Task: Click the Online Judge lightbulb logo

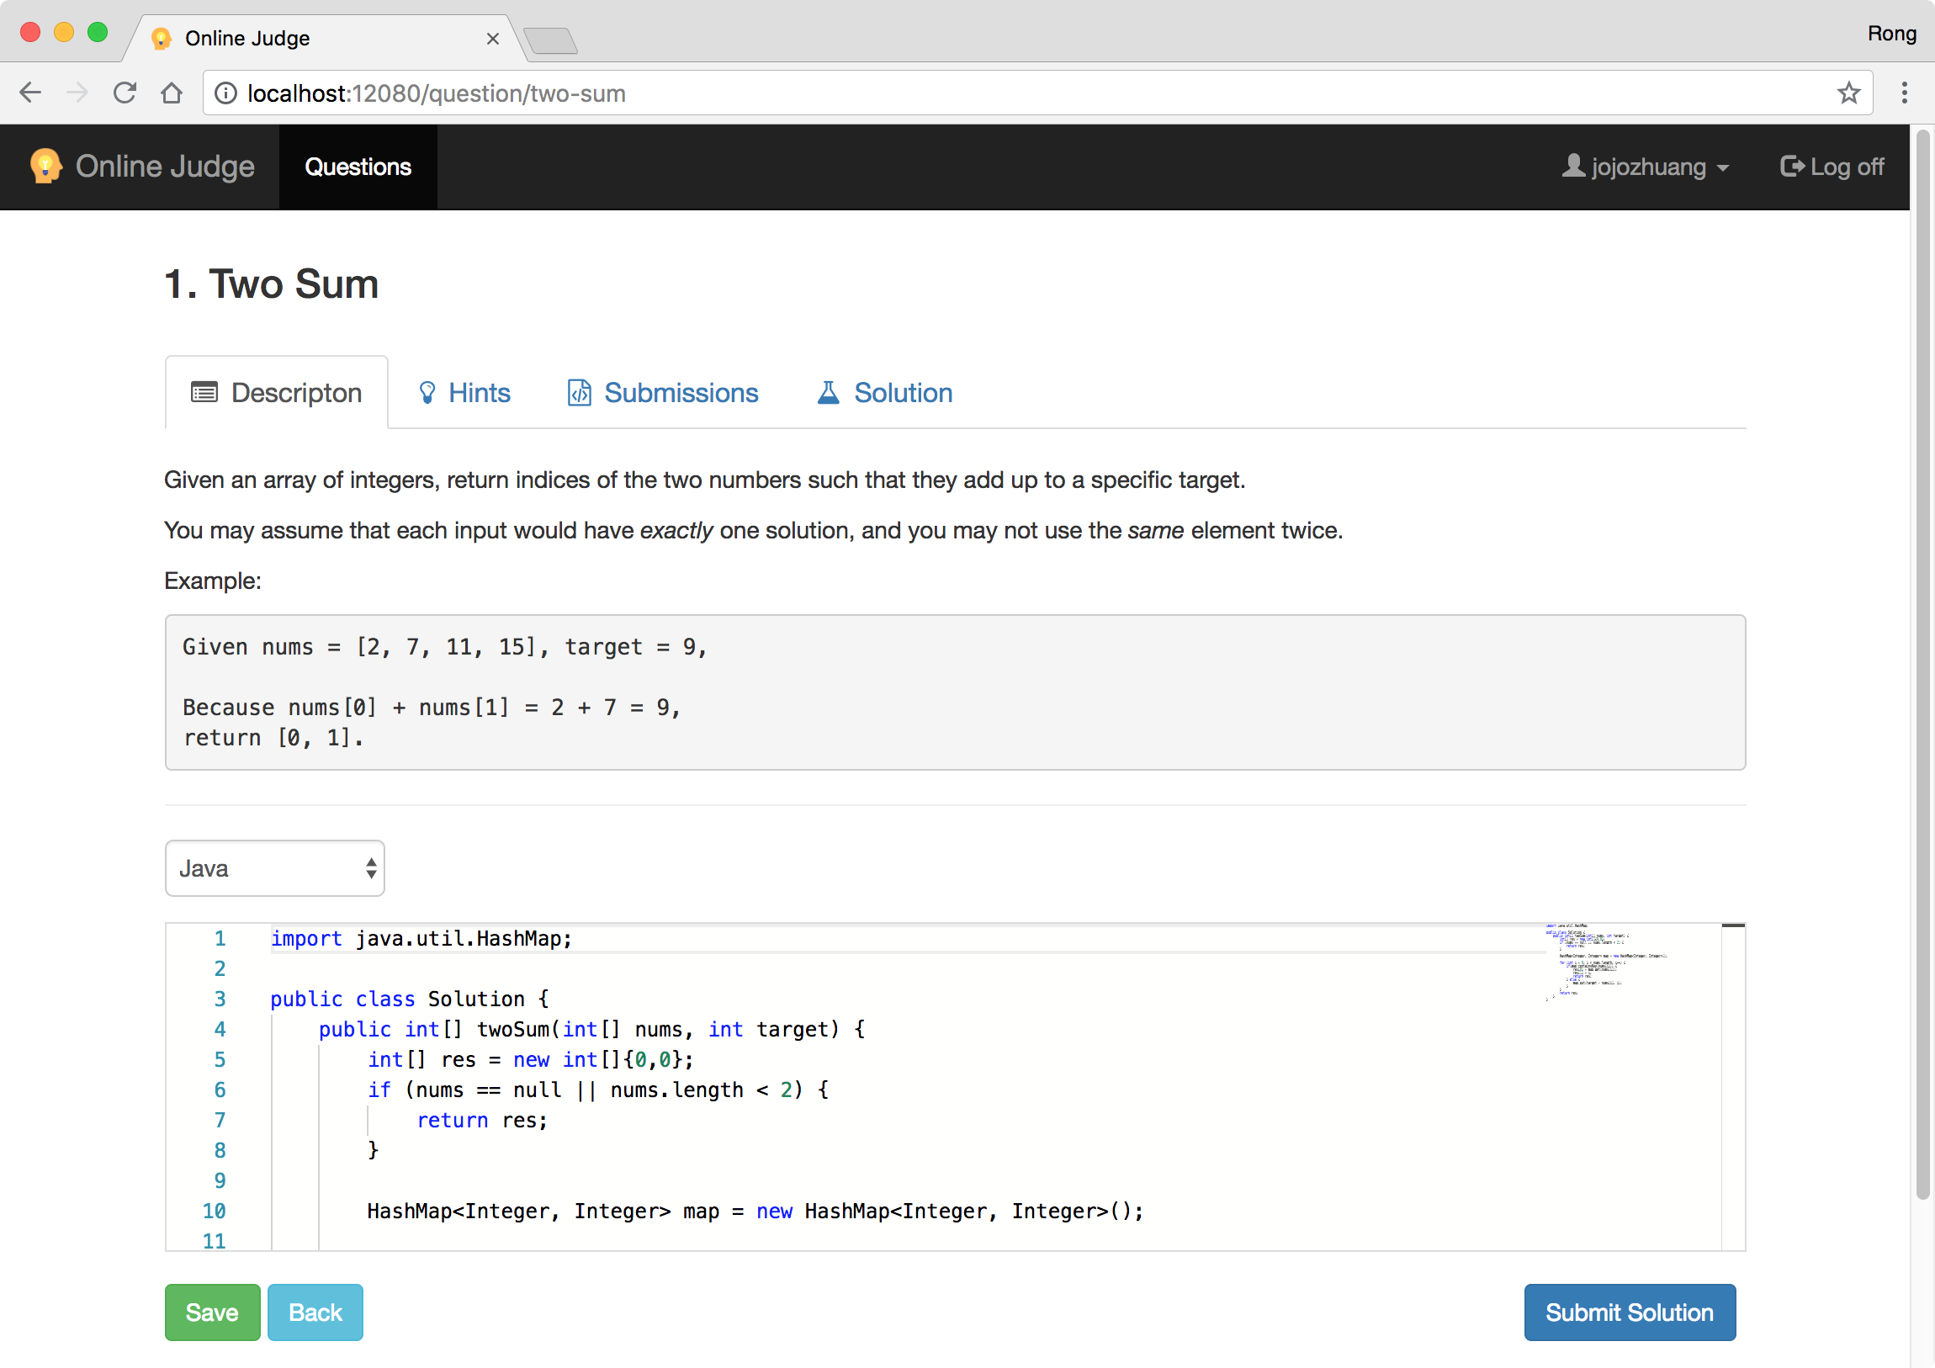Action: pyautogui.click(x=45, y=166)
